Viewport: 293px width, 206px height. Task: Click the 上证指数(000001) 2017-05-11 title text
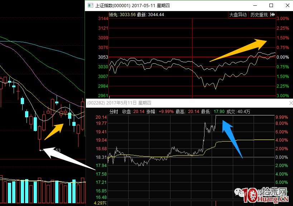tap(133, 6)
